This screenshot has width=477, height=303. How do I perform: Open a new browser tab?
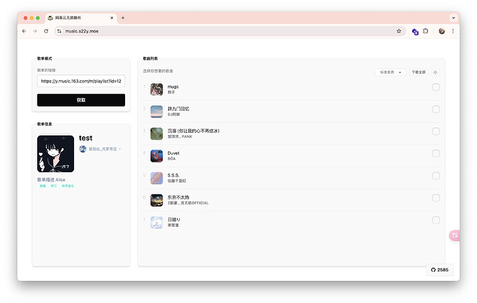tap(123, 18)
